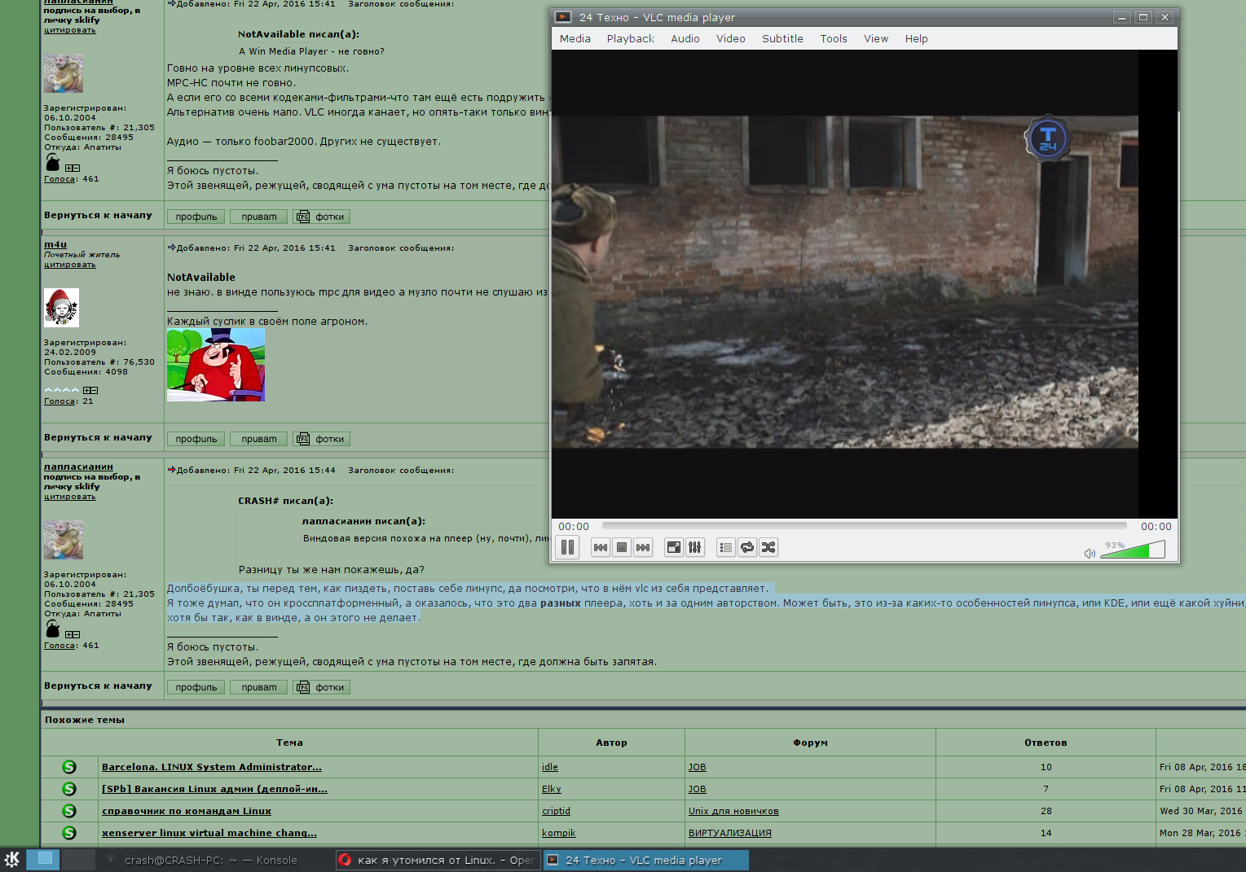The image size is (1246, 872).
Task: Adjust the VLC volume slider at 93%
Action: click(1133, 550)
